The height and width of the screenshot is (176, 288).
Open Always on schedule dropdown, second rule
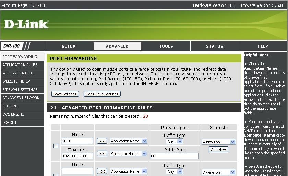(x=218, y=172)
